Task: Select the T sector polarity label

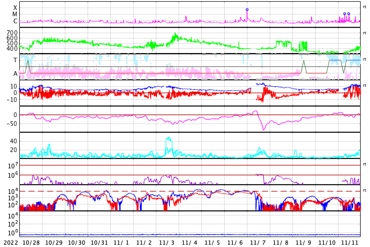Action: point(15,60)
